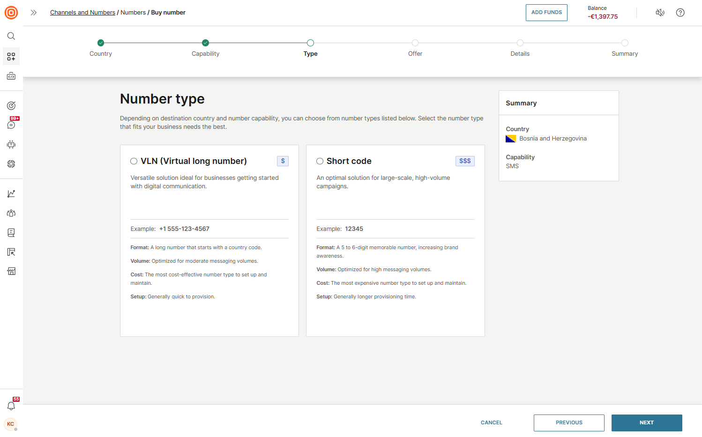Open the people icon in sidebar
The height and width of the screenshot is (437, 702).
click(11, 213)
